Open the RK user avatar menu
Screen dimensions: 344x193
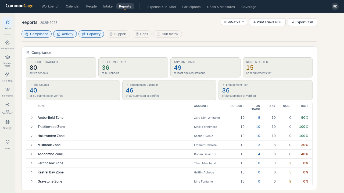(x=335, y=6)
